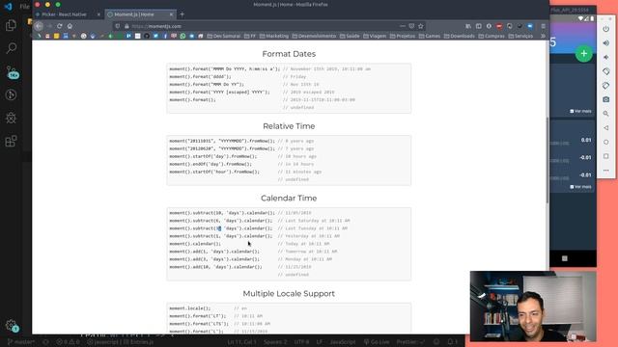Click the Calendar Time heading
618x347 pixels.
click(289, 199)
